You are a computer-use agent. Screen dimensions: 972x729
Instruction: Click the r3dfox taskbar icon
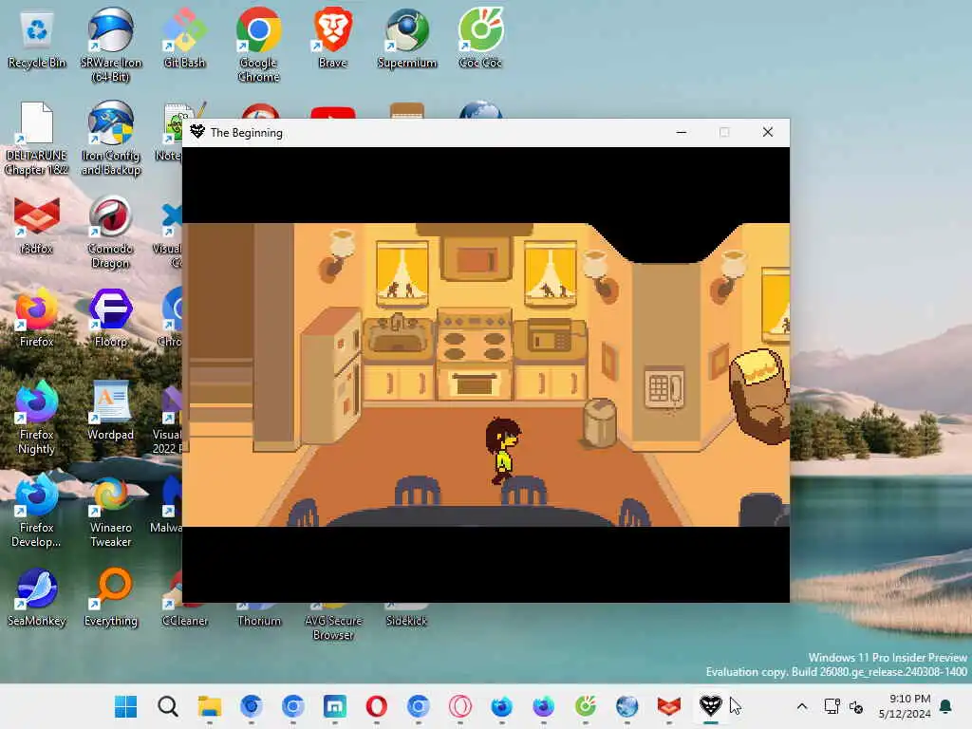[669, 706]
